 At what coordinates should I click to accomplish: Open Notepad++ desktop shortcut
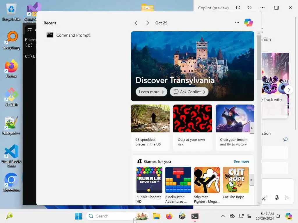11,125
